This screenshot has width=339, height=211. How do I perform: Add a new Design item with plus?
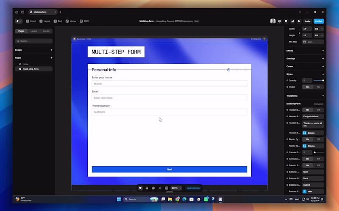[51, 50]
